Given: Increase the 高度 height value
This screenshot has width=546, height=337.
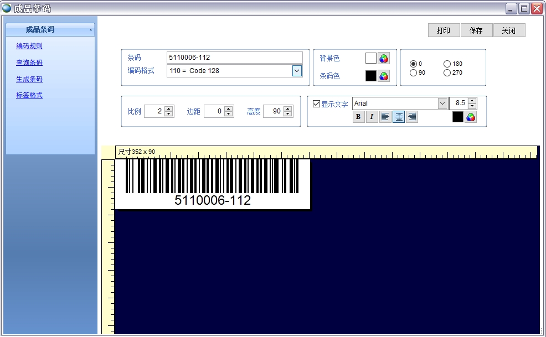Looking at the screenshot, I should click(289, 108).
